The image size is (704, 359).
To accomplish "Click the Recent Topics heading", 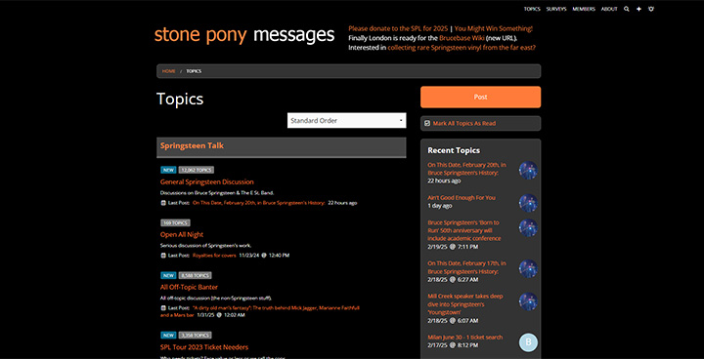I will coord(454,150).
